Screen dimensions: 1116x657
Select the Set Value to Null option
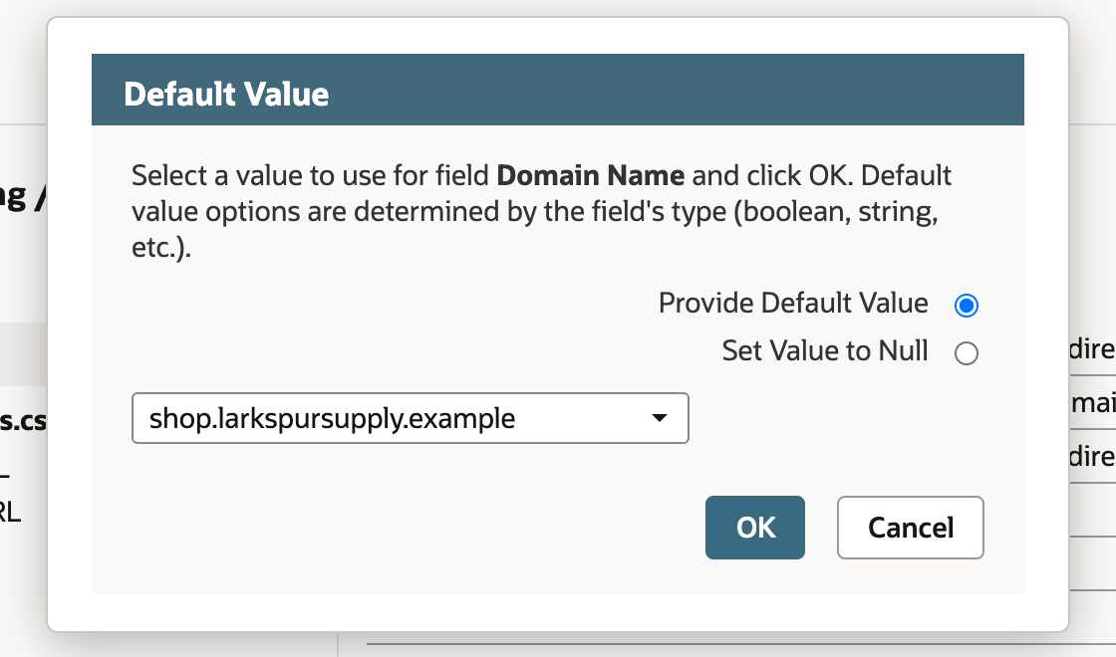click(x=966, y=352)
